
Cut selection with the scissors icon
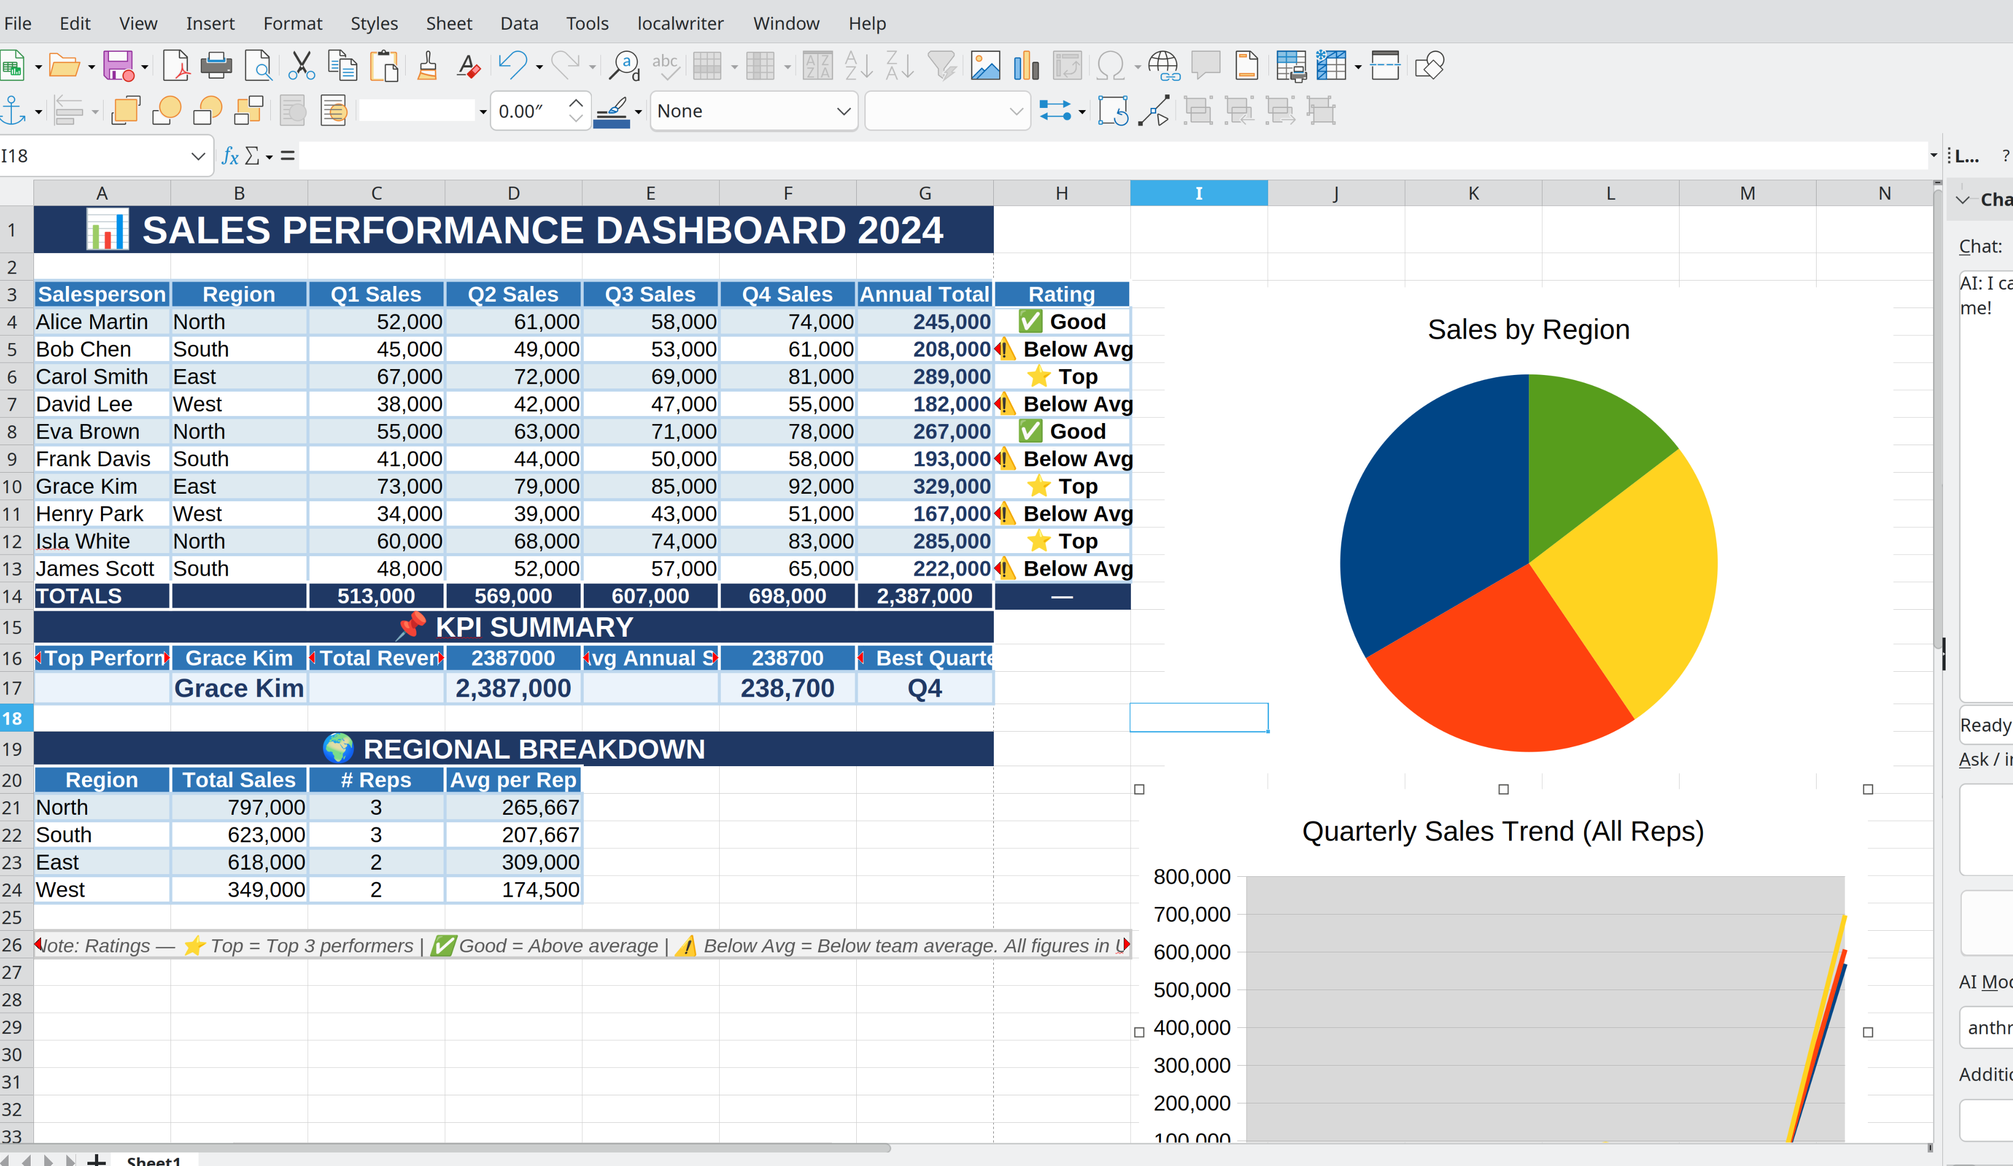coord(301,65)
